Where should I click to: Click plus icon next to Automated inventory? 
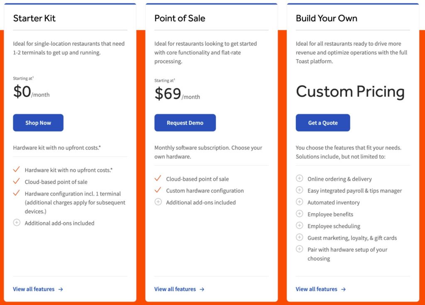(299, 202)
